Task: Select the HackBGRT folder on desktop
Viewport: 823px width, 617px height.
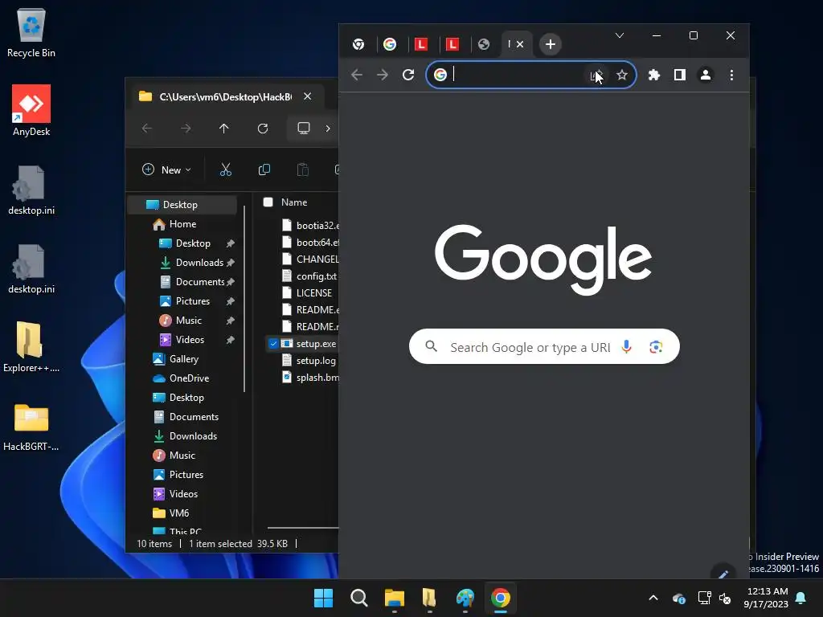Action: click(x=31, y=426)
